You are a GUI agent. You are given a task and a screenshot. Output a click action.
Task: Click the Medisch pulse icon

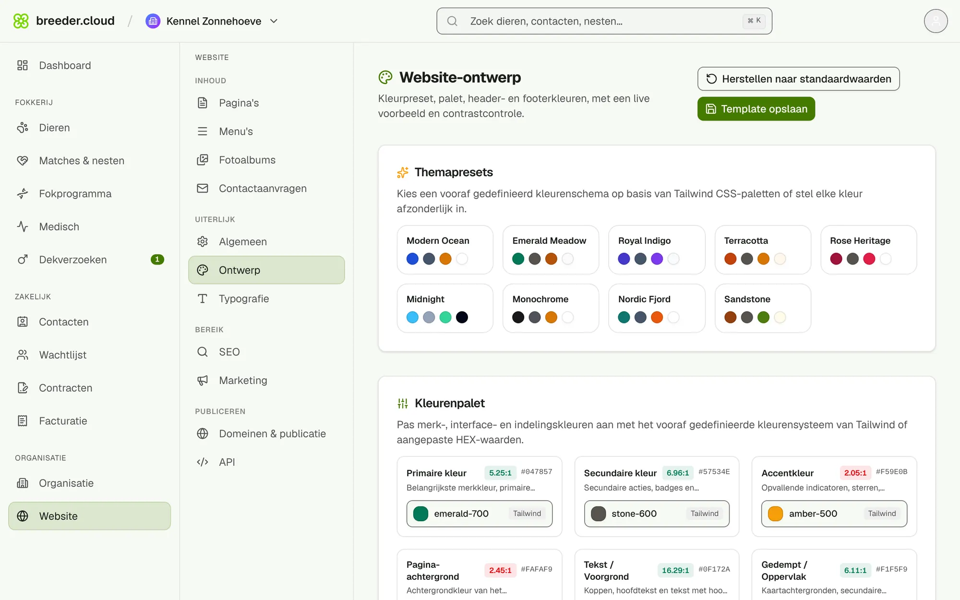tap(23, 227)
